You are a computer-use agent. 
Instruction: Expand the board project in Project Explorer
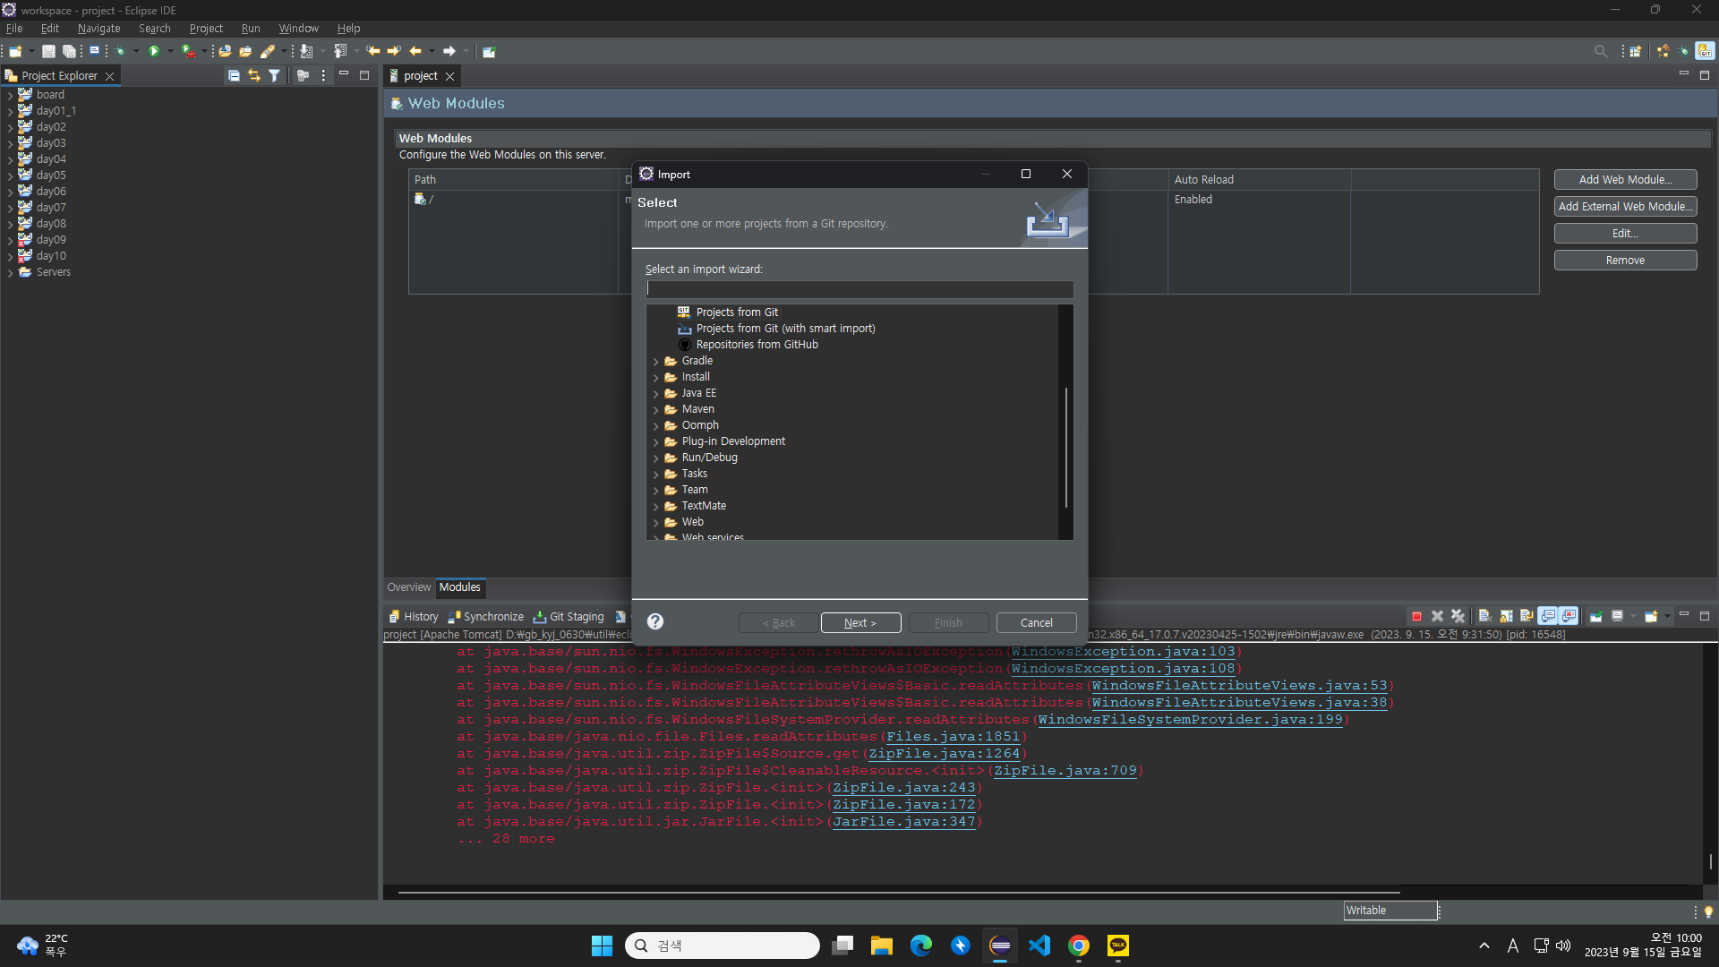click(x=10, y=95)
